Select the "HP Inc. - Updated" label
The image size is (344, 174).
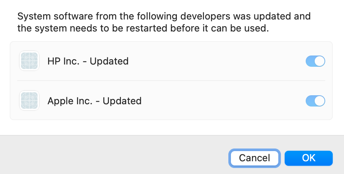pyautogui.click(x=88, y=61)
